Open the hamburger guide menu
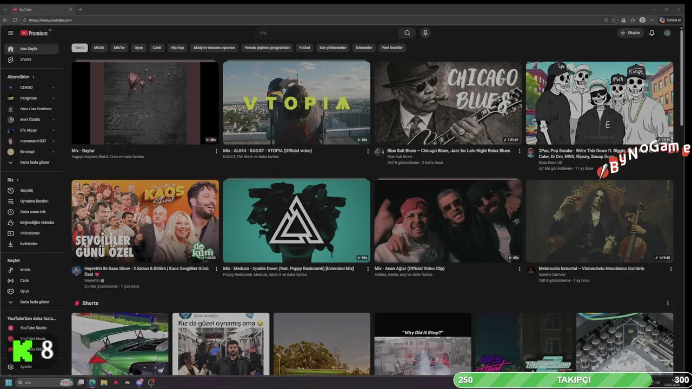The width and height of the screenshot is (692, 389). click(x=10, y=33)
